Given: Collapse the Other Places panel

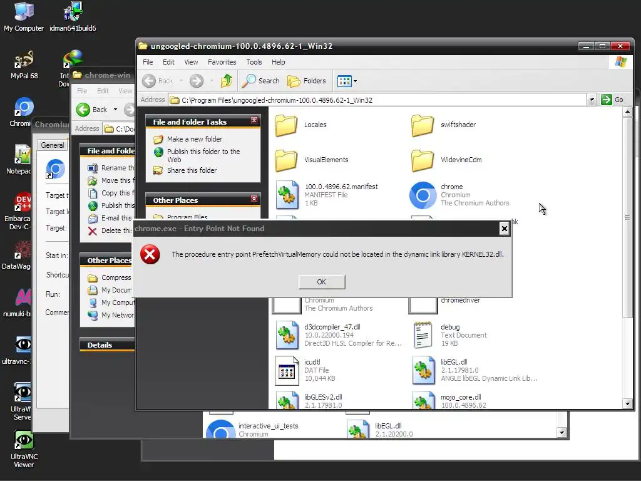Looking at the screenshot, I should [x=254, y=199].
